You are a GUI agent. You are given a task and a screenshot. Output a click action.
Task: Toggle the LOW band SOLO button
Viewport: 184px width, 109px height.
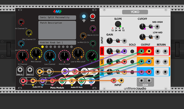132,72
